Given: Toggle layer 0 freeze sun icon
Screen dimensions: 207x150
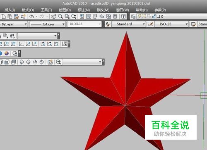Looking at the screenshot, I should click(x=144, y=16).
